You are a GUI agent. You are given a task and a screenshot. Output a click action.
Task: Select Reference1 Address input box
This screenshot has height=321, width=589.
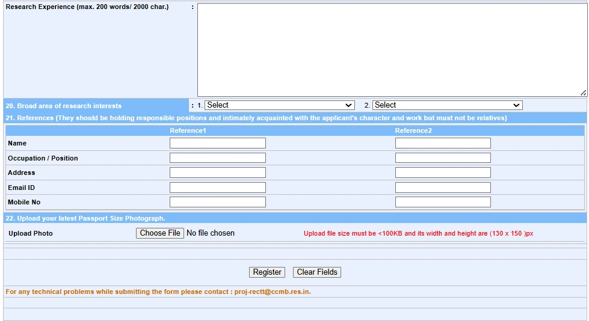(217, 173)
